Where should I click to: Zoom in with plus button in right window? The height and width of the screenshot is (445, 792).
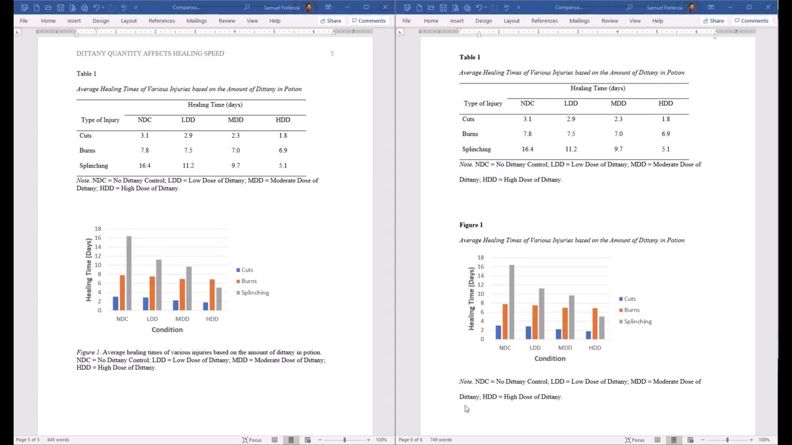click(x=752, y=439)
